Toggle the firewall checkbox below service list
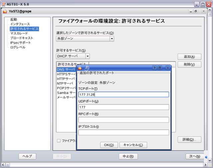This screenshot has width=213, height=168. coord(59,141)
